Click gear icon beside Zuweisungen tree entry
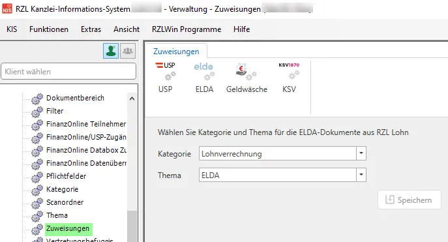The image size is (448, 242). click(x=37, y=230)
